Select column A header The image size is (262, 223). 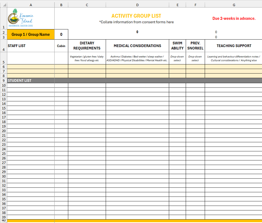(x=31, y=5)
